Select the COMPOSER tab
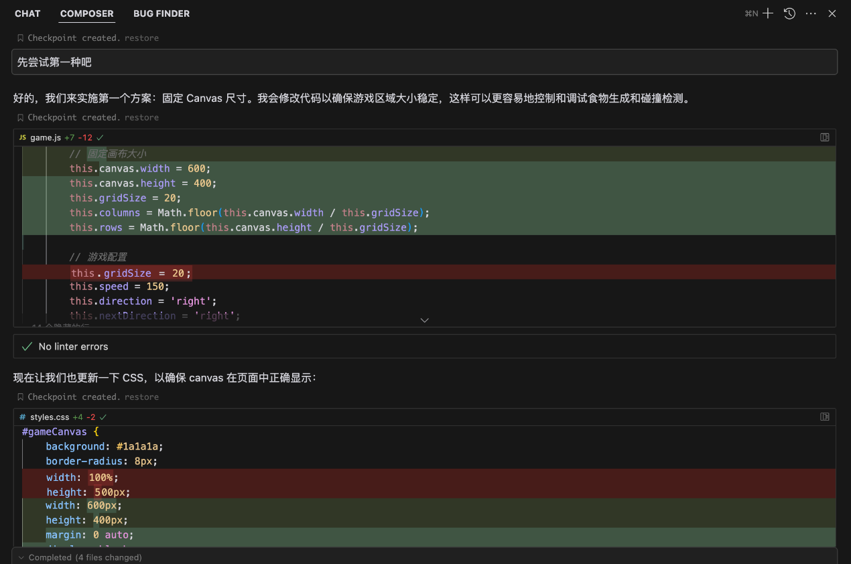The height and width of the screenshot is (564, 851). (x=86, y=13)
